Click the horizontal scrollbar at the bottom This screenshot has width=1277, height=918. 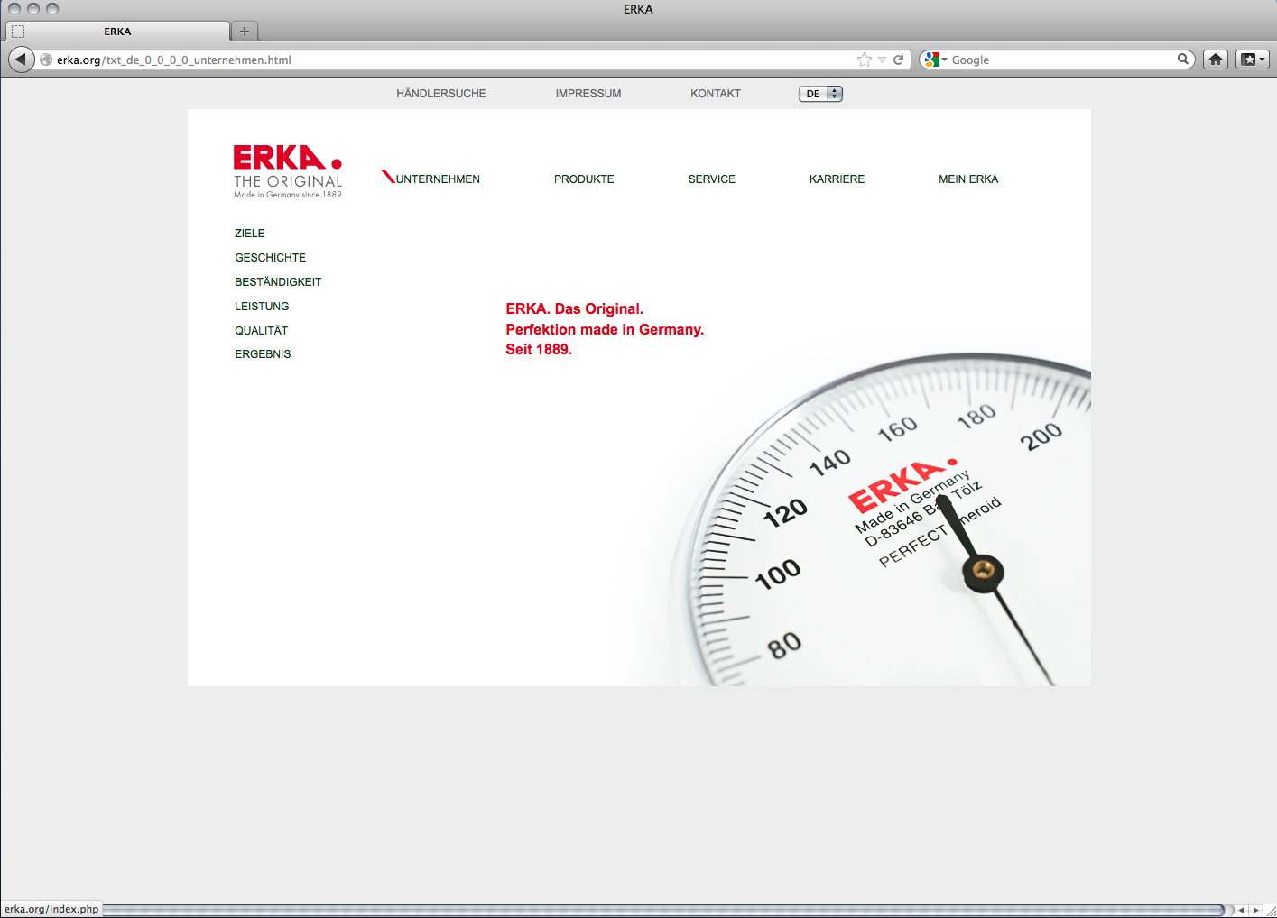click(663, 910)
